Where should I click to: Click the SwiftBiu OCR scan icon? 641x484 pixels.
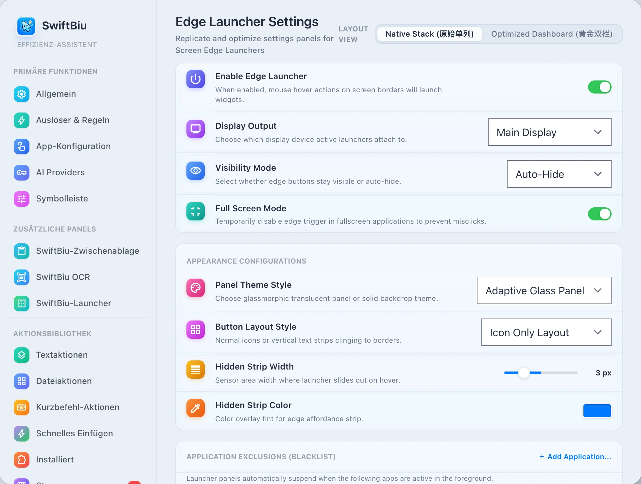pyautogui.click(x=22, y=277)
